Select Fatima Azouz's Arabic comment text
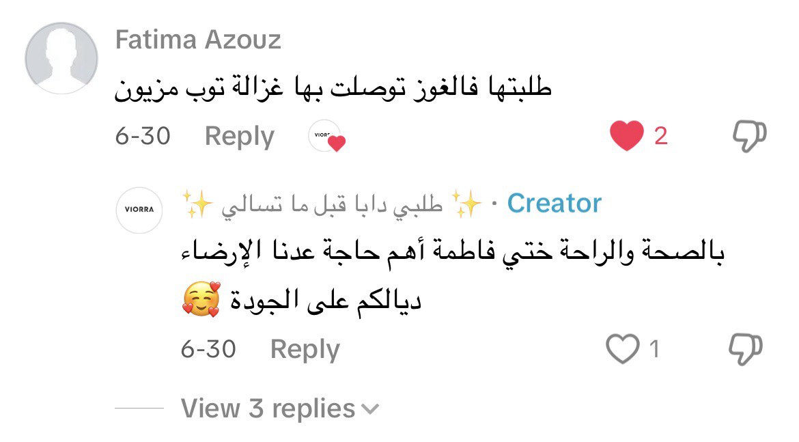This screenshot has height=442, width=799. click(333, 90)
